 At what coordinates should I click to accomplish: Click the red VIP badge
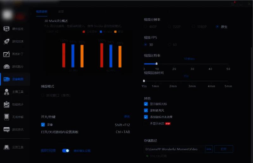168,124
